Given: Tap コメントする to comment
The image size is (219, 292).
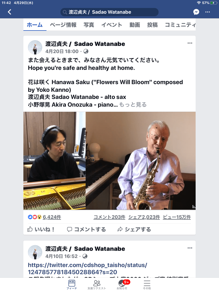Looking at the screenshot, I should point(86,229).
